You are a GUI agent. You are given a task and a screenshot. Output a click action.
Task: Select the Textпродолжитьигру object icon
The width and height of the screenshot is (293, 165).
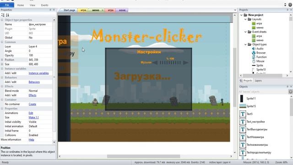[243, 153]
